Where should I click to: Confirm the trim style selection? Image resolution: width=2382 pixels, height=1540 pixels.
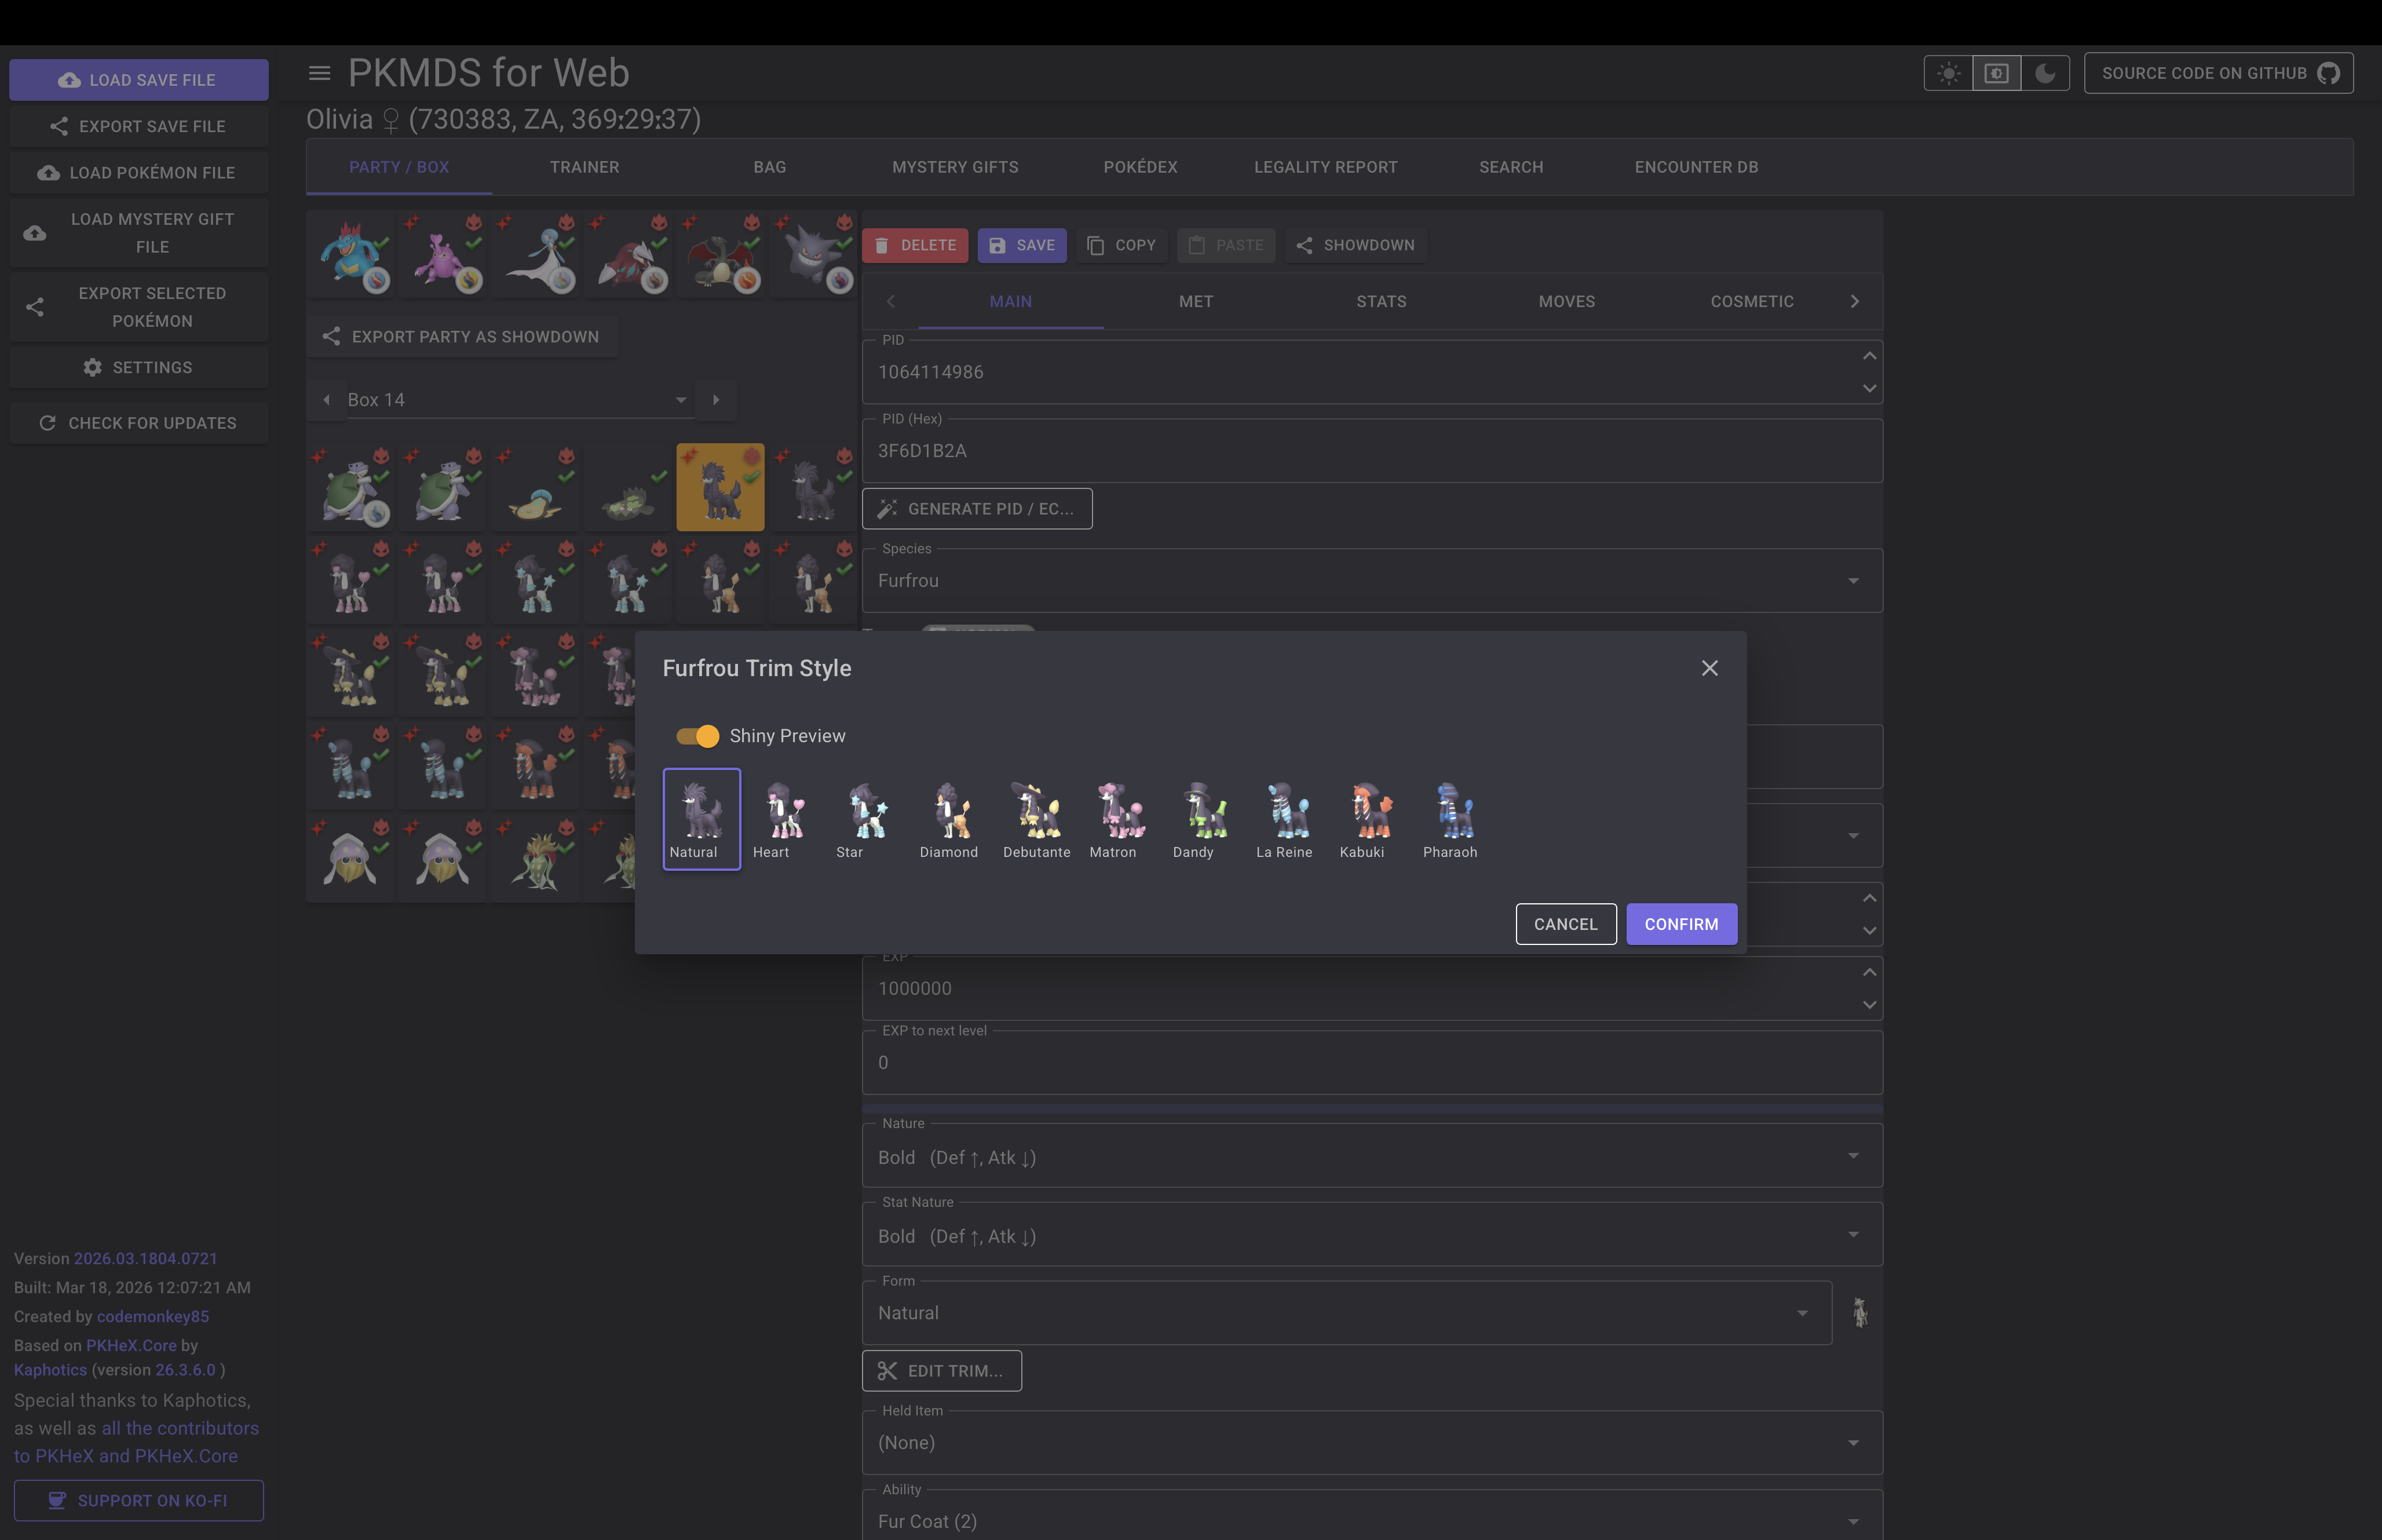1680,924
